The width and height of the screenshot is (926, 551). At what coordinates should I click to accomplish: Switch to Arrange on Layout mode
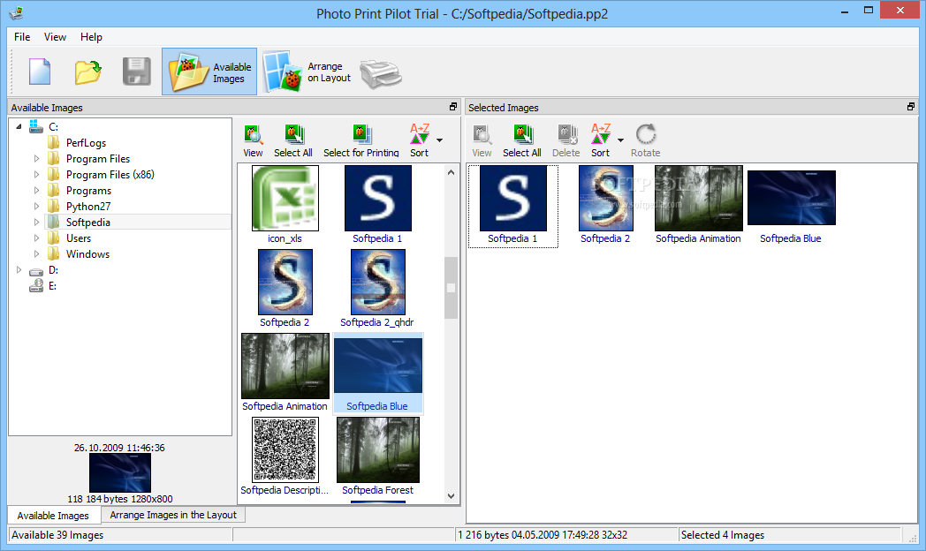pyautogui.click(x=307, y=72)
